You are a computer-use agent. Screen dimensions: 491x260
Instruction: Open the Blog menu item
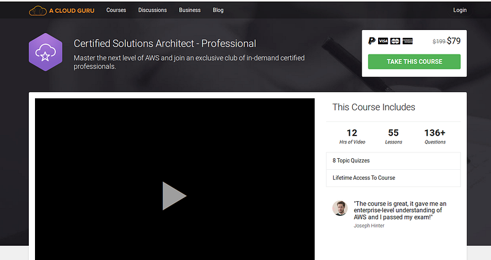(x=218, y=10)
